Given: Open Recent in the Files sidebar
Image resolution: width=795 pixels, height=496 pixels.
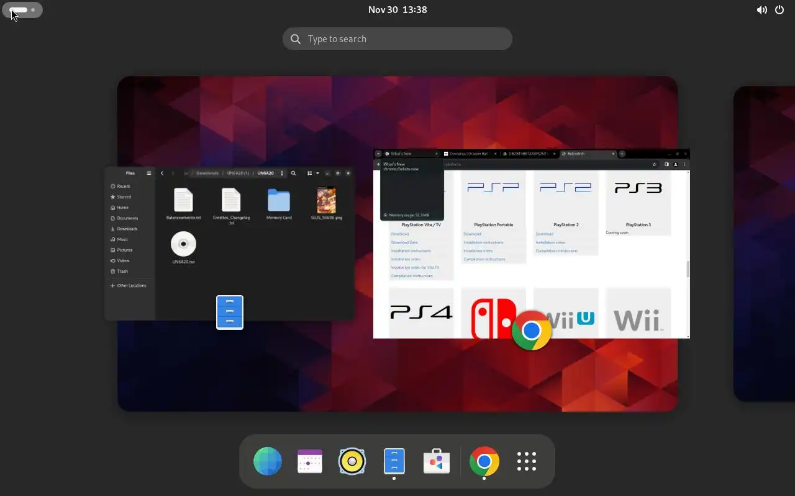Looking at the screenshot, I should point(130,186).
